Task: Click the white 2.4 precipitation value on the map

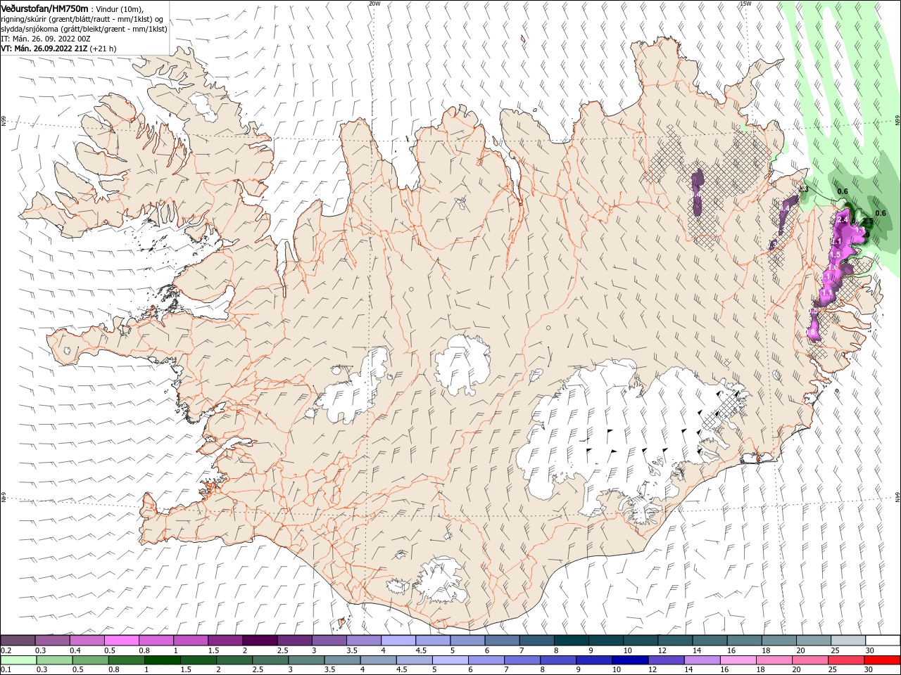Action: [x=843, y=219]
